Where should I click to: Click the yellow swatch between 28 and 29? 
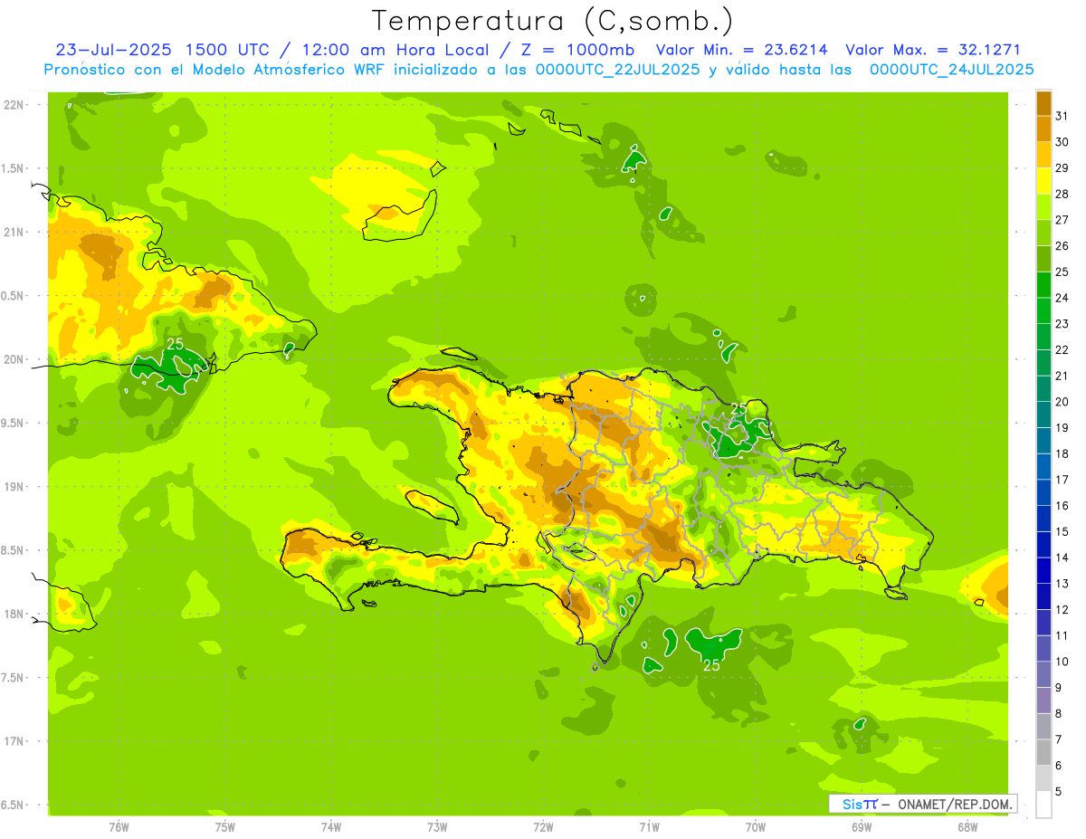coord(1043,181)
